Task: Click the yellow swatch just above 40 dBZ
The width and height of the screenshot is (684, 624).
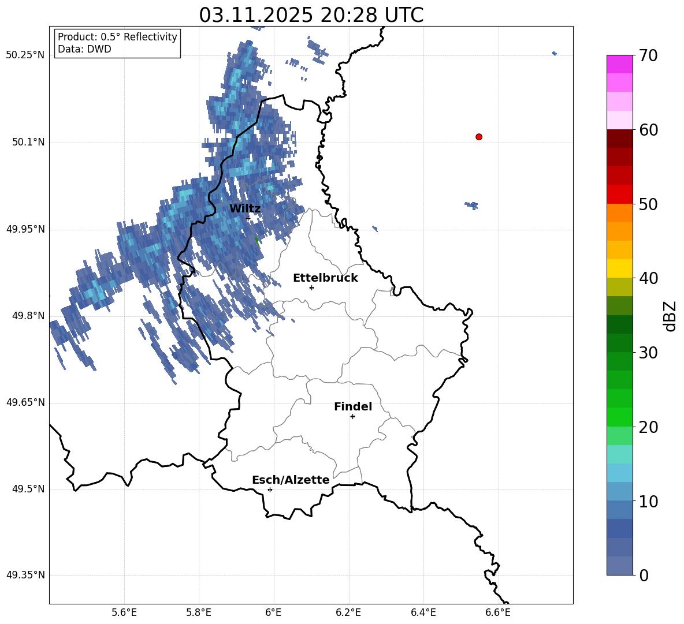Action: click(620, 268)
